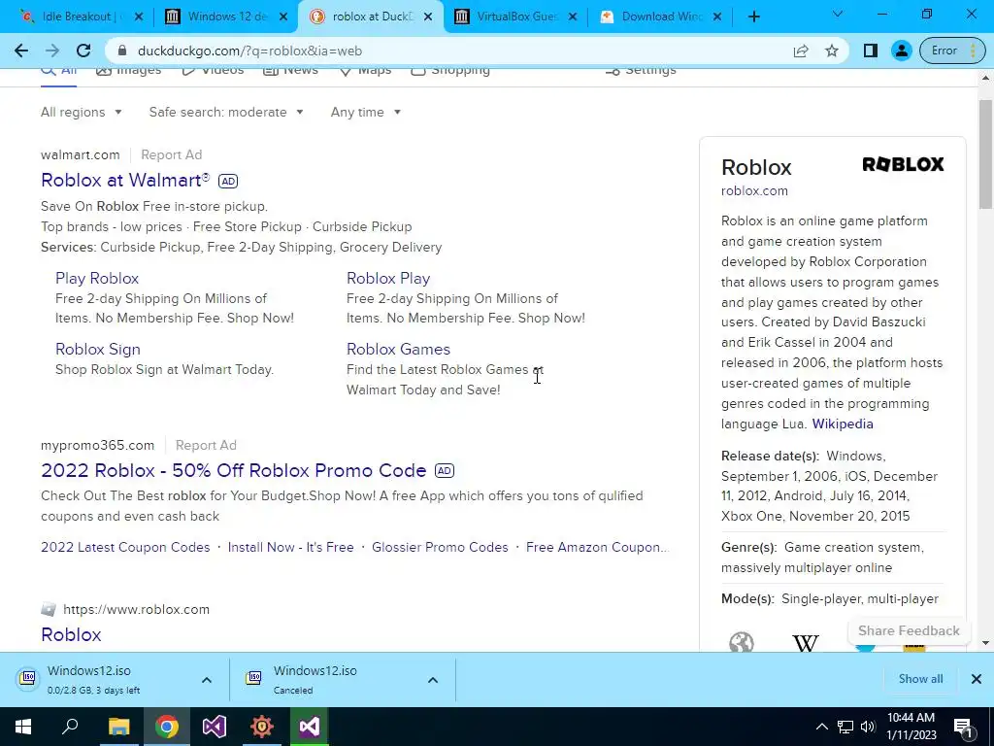Open a new browser tab
The image size is (994, 746).
[753, 17]
